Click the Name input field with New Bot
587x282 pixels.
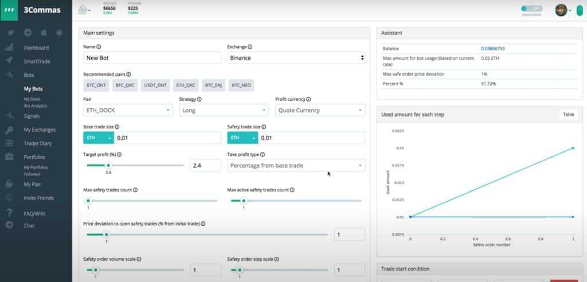tap(152, 58)
